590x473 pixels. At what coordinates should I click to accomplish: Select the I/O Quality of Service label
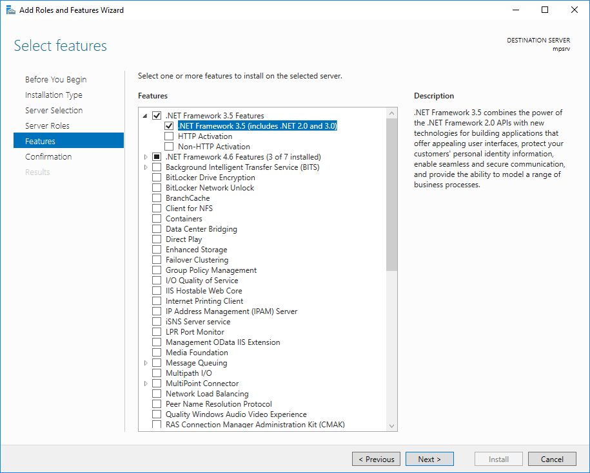pyautogui.click(x=202, y=281)
